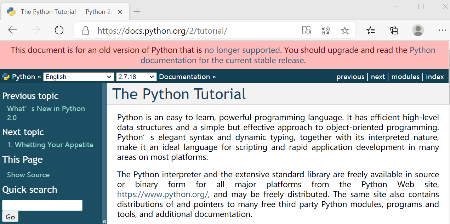Click the Python breadcrumb link

pos(24,77)
